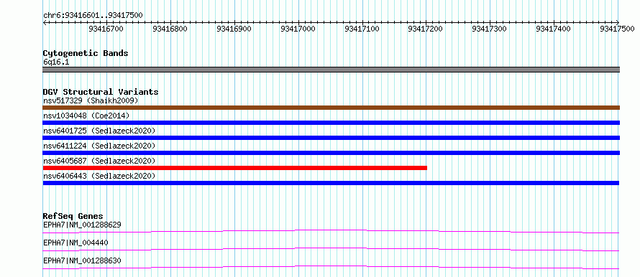This screenshot has width=640, height=277.
Task: Click the 93417100 ruler tick label
Action: coord(362,29)
